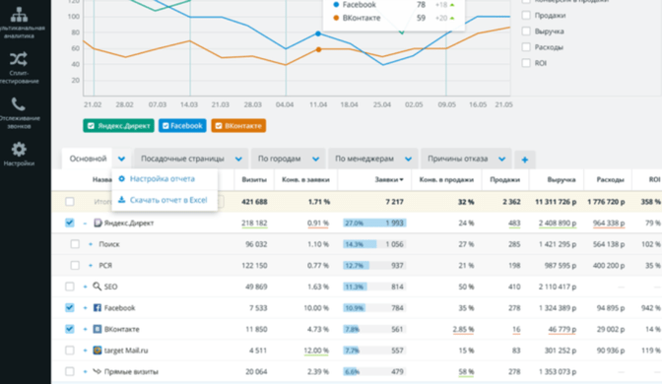Click the 11.04 Facebook chart data point
The width and height of the screenshot is (662, 384).
[x=318, y=33]
